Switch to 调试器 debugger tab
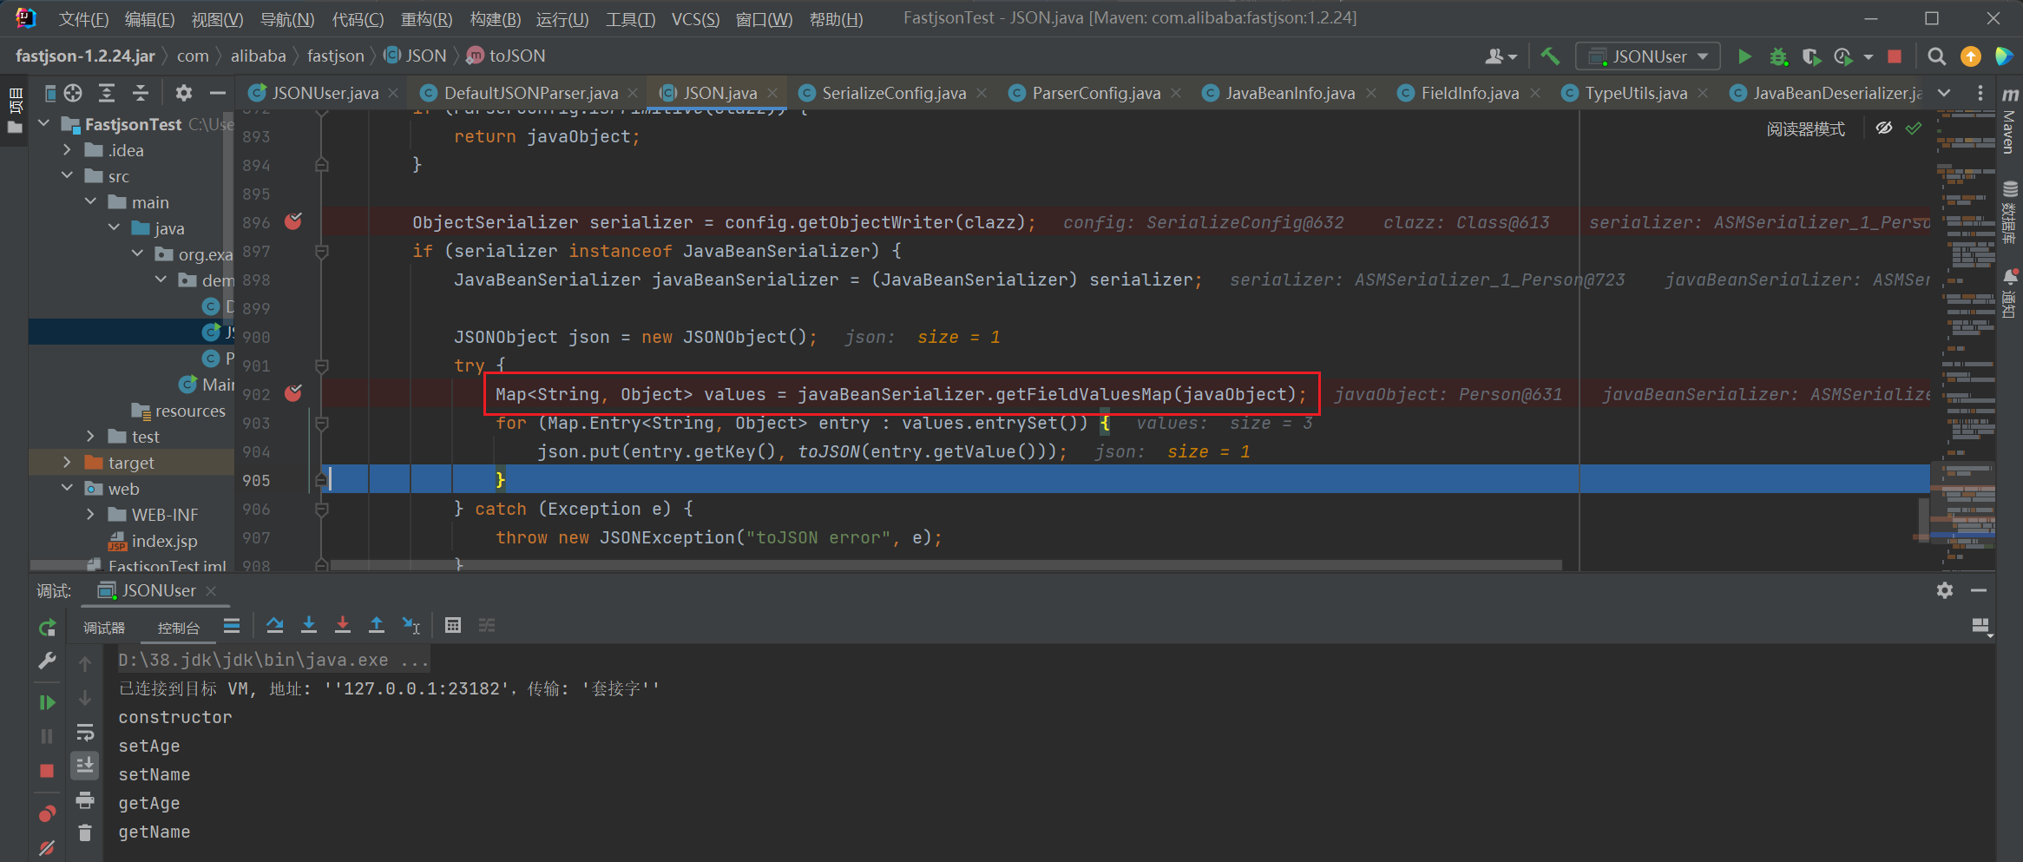This screenshot has height=862, width=2023. coord(104,627)
